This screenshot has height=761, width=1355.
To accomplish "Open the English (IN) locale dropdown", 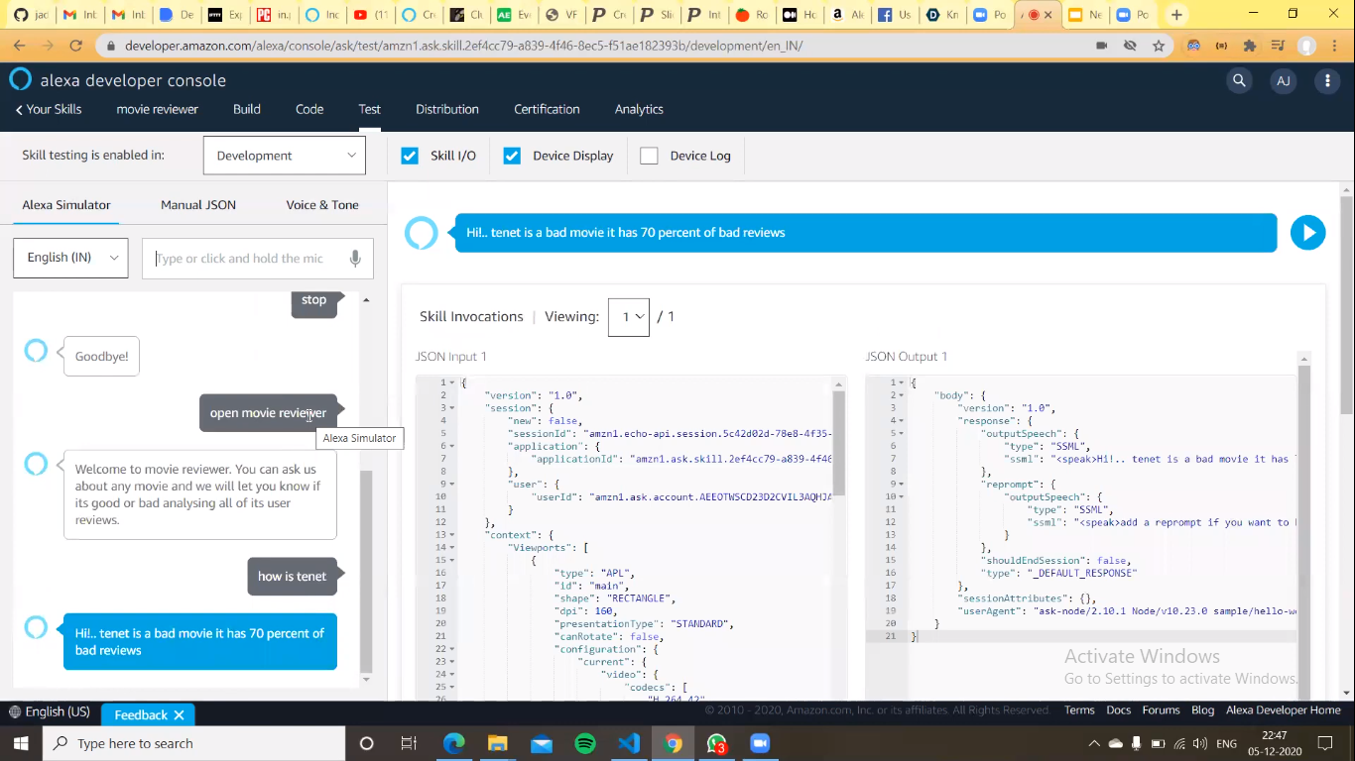I will pos(70,258).
